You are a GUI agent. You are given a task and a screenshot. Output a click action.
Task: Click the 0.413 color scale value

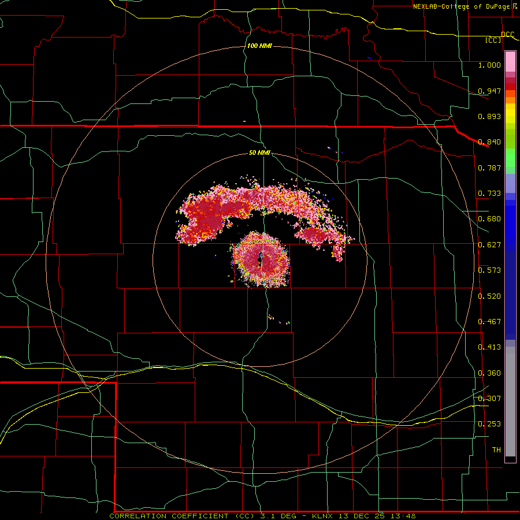(489, 347)
